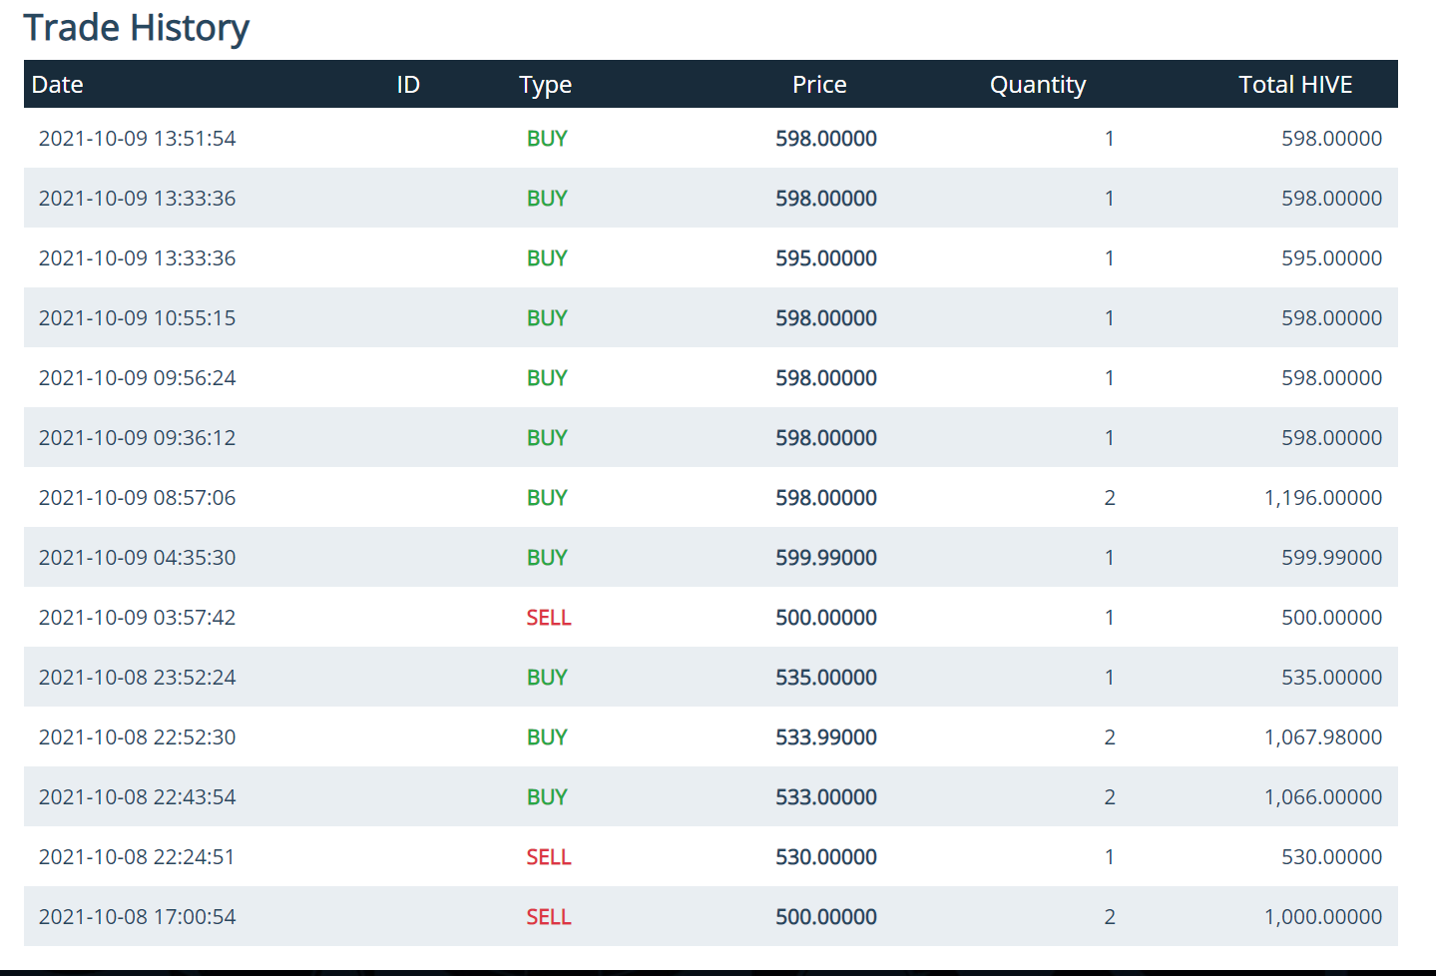Click SELL in the 22:24:51 trade row
This screenshot has width=1436, height=976.
click(548, 857)
